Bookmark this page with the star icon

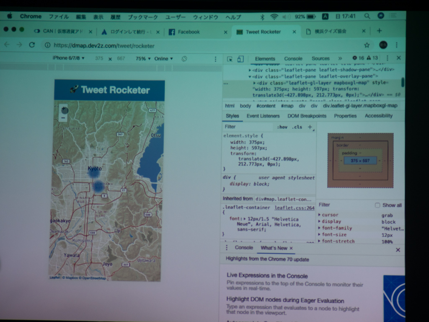pos(367,45)
